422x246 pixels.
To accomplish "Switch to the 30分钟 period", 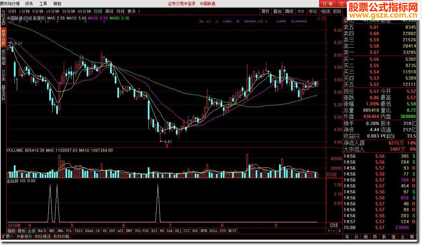I will [x=68, y=11].
